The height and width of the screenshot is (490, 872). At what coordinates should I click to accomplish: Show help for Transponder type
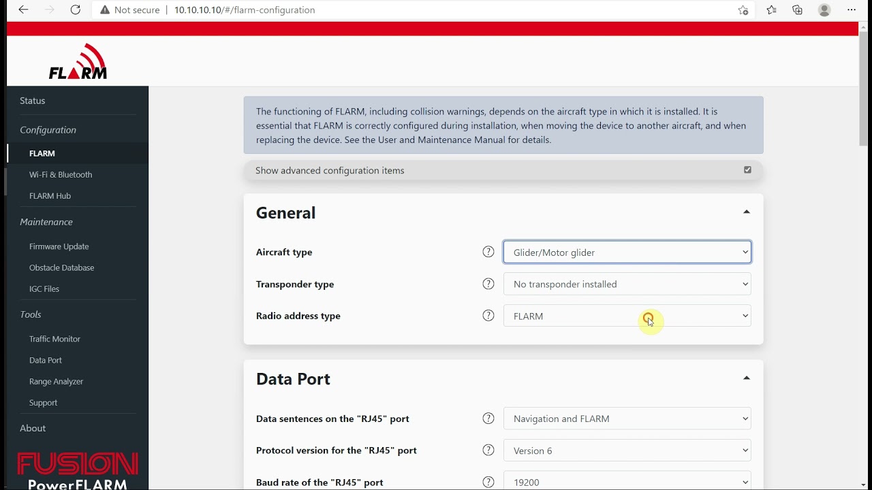point(488,284)
